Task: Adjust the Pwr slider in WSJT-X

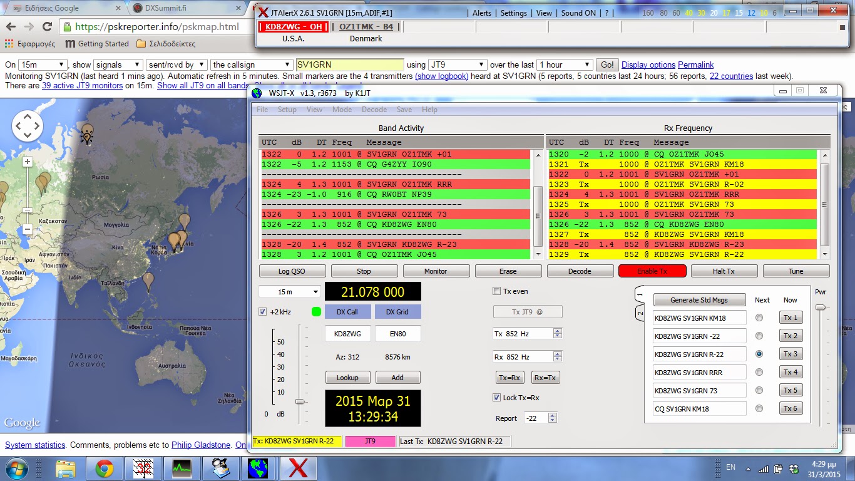Action: pos(821,308)
